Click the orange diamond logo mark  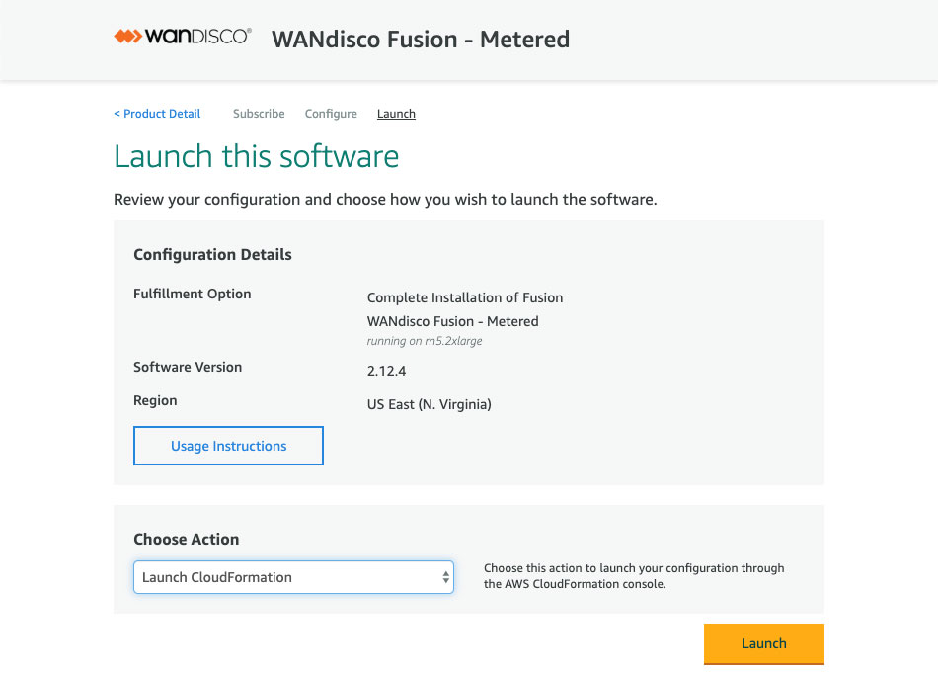tap(128, 37)
